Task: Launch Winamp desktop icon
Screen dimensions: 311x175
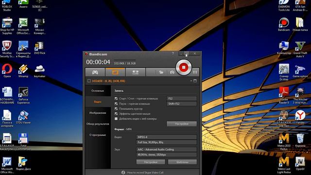Action: (x=23, y=70)
